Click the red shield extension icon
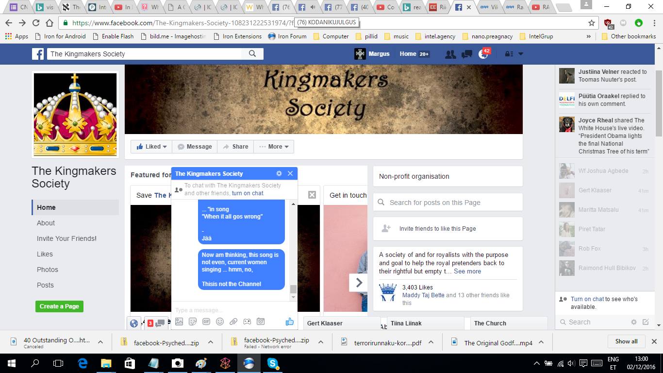 click(x=608, y=23)
